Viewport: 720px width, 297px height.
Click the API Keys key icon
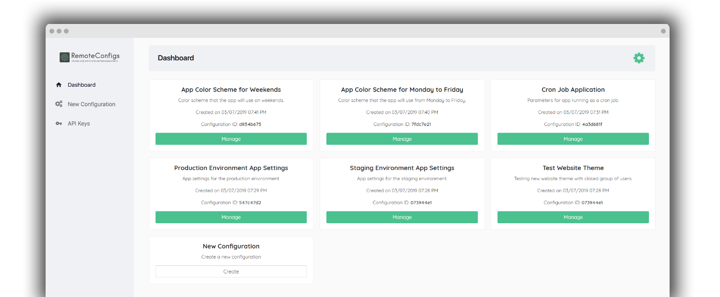click(x=59, y=124)
